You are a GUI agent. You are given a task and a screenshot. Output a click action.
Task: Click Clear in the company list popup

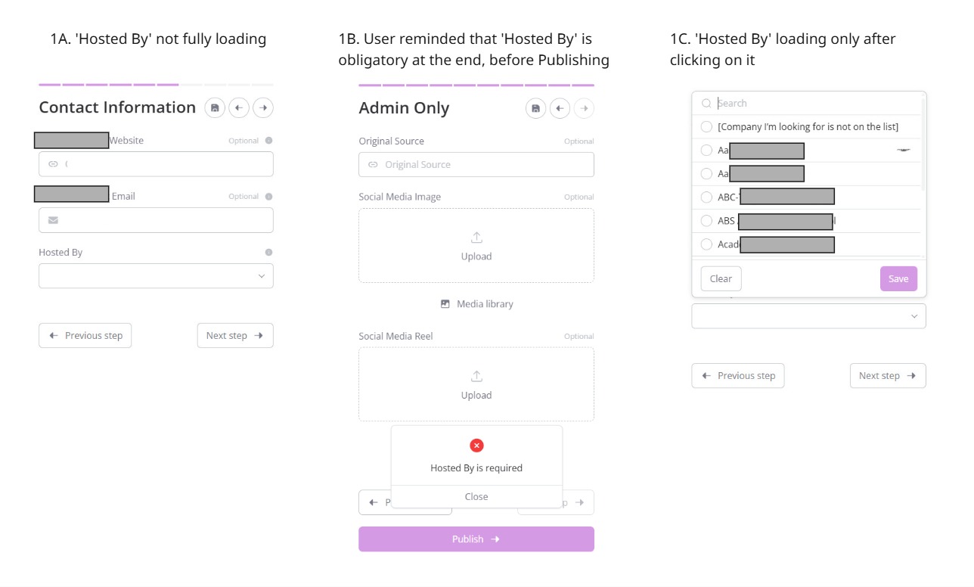pos(721,278)
